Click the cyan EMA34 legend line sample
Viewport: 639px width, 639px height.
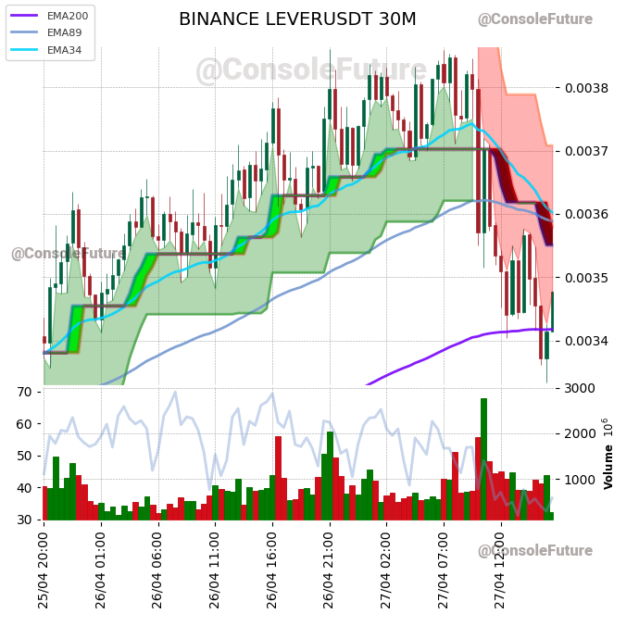pyautogui.click(x=24, y=50)
